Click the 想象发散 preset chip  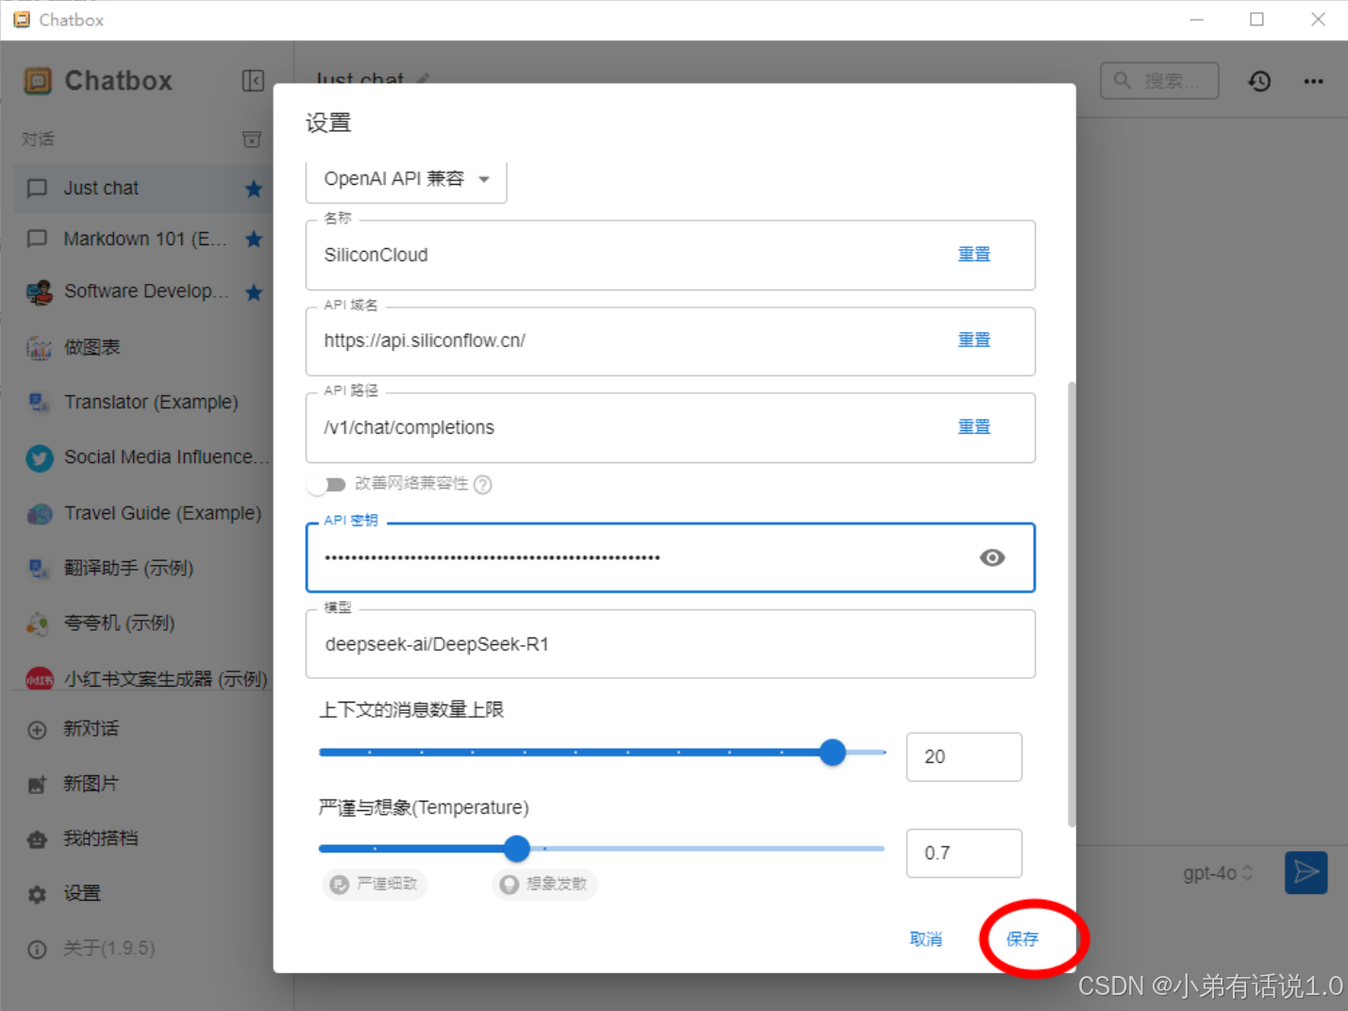544,884
